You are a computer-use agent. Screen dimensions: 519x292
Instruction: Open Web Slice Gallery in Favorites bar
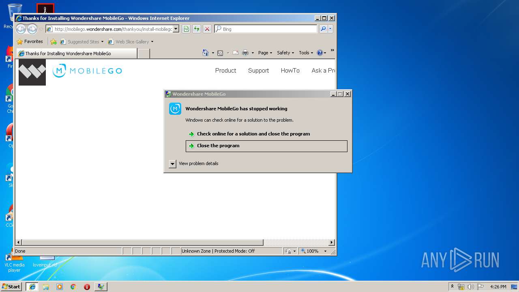(131, 41)
